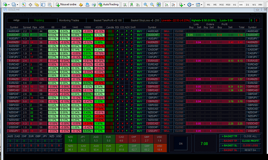Click the S button under USD

(x=59, y=145)
